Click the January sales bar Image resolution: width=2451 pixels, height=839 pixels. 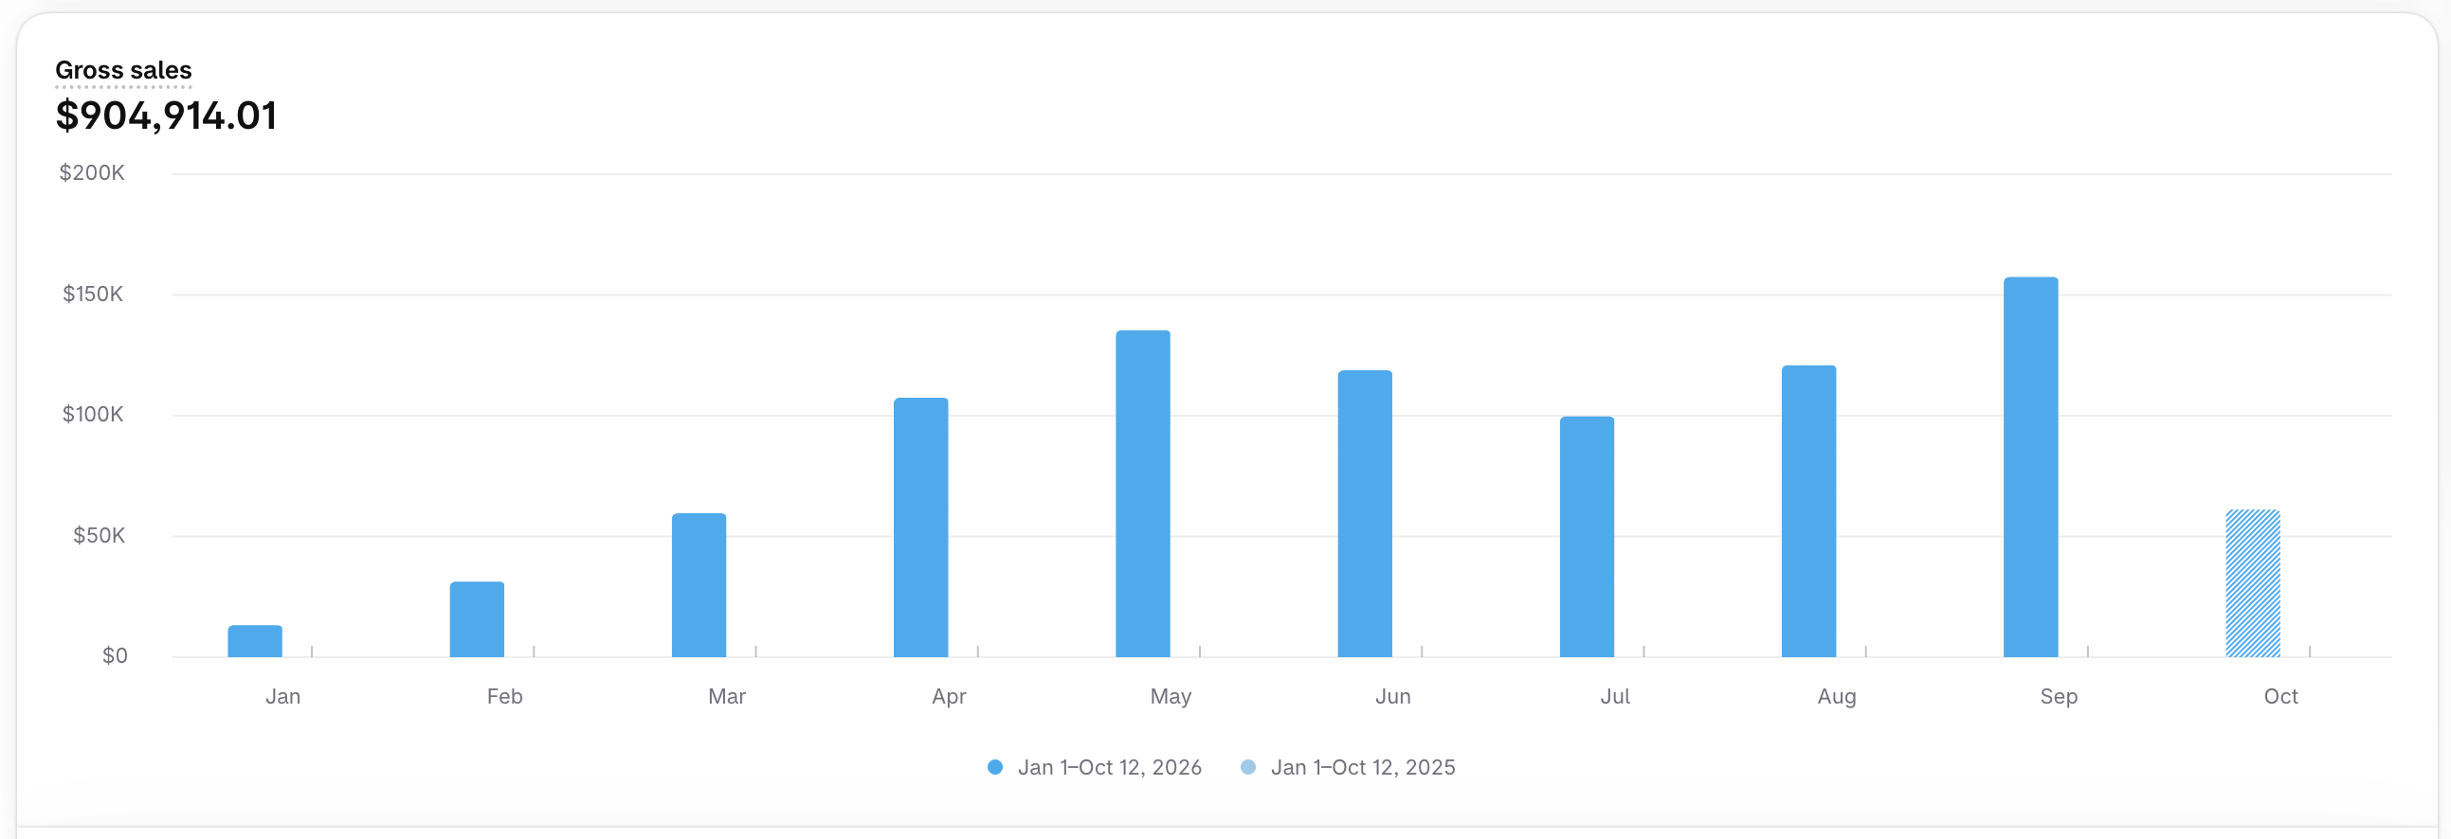pyautogui.click(x=255, y=641)
